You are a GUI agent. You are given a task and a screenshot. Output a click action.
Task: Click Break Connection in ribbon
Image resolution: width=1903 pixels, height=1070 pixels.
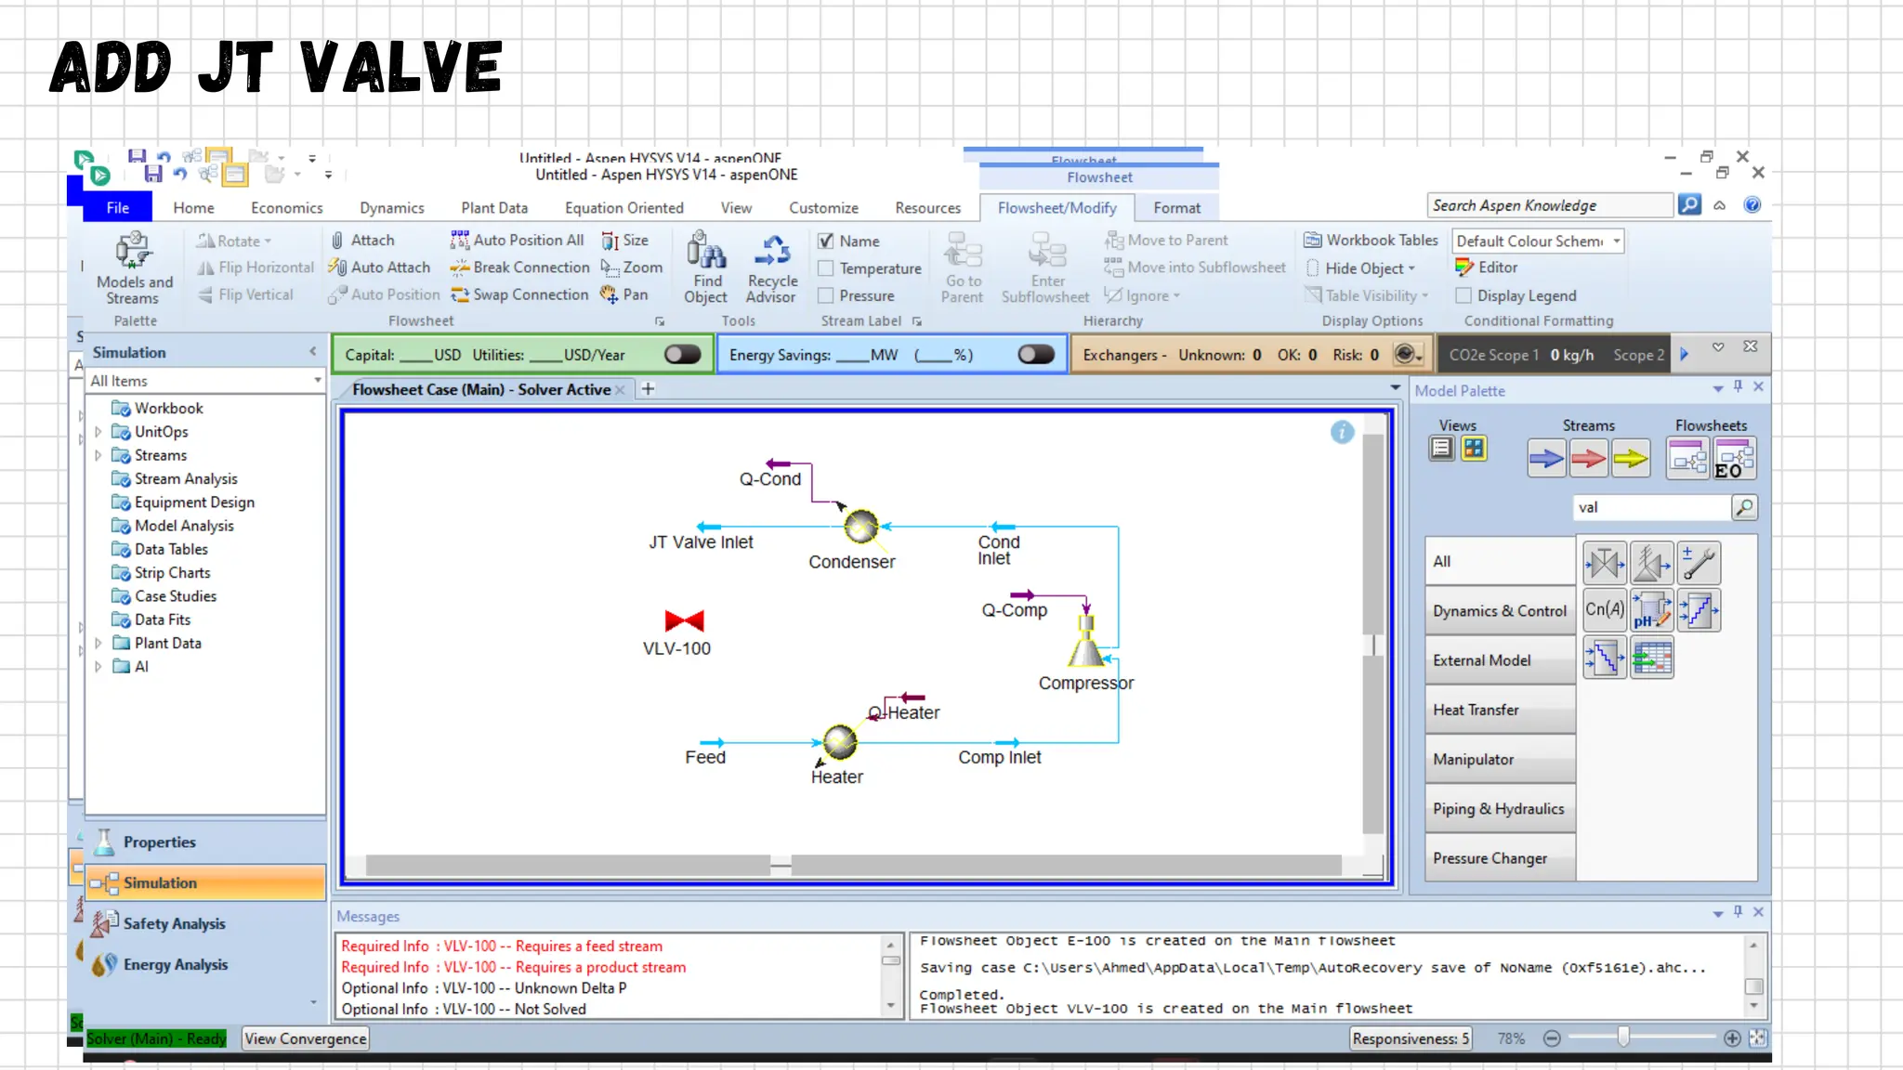519,267
